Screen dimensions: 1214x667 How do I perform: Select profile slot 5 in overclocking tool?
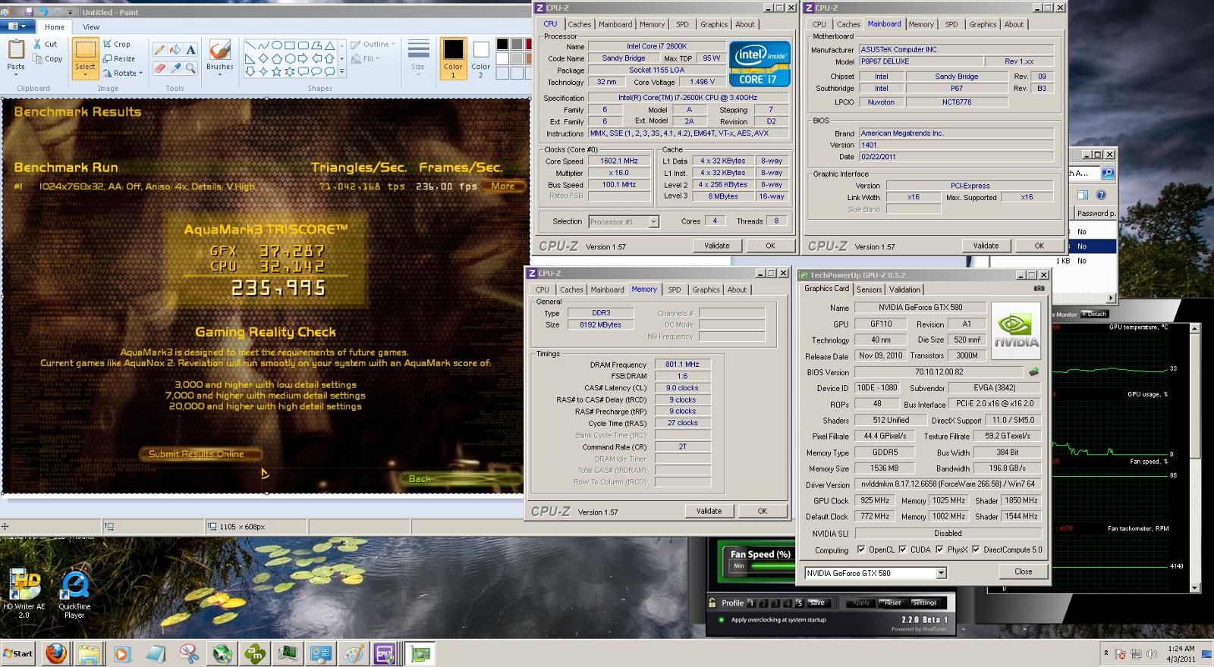(799, 603)
